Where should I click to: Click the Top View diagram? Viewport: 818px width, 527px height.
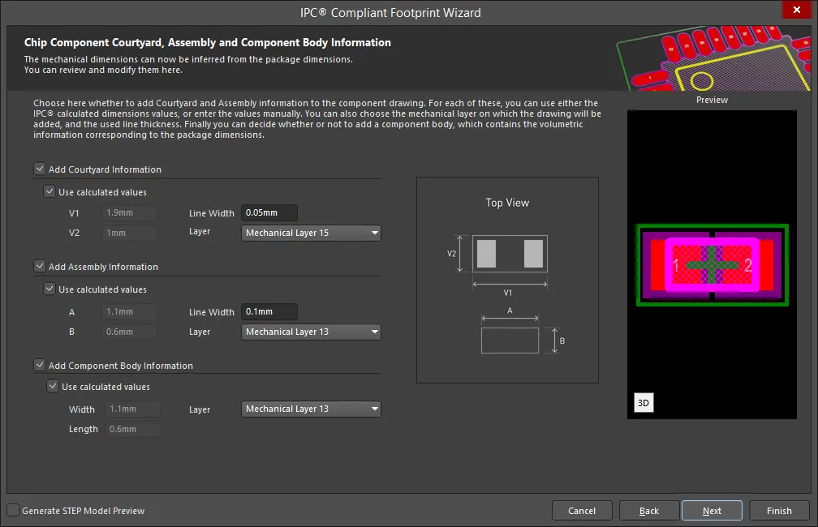(x=507, y=281)
